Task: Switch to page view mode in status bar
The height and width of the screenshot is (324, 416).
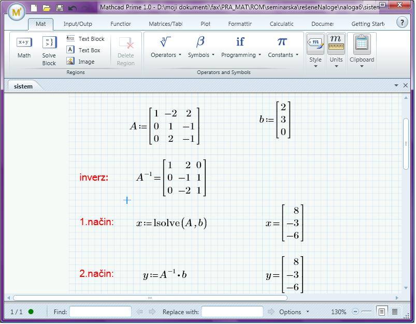Action: [382, 312]
